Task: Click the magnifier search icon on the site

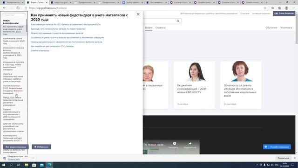Action: click(178, 21)
